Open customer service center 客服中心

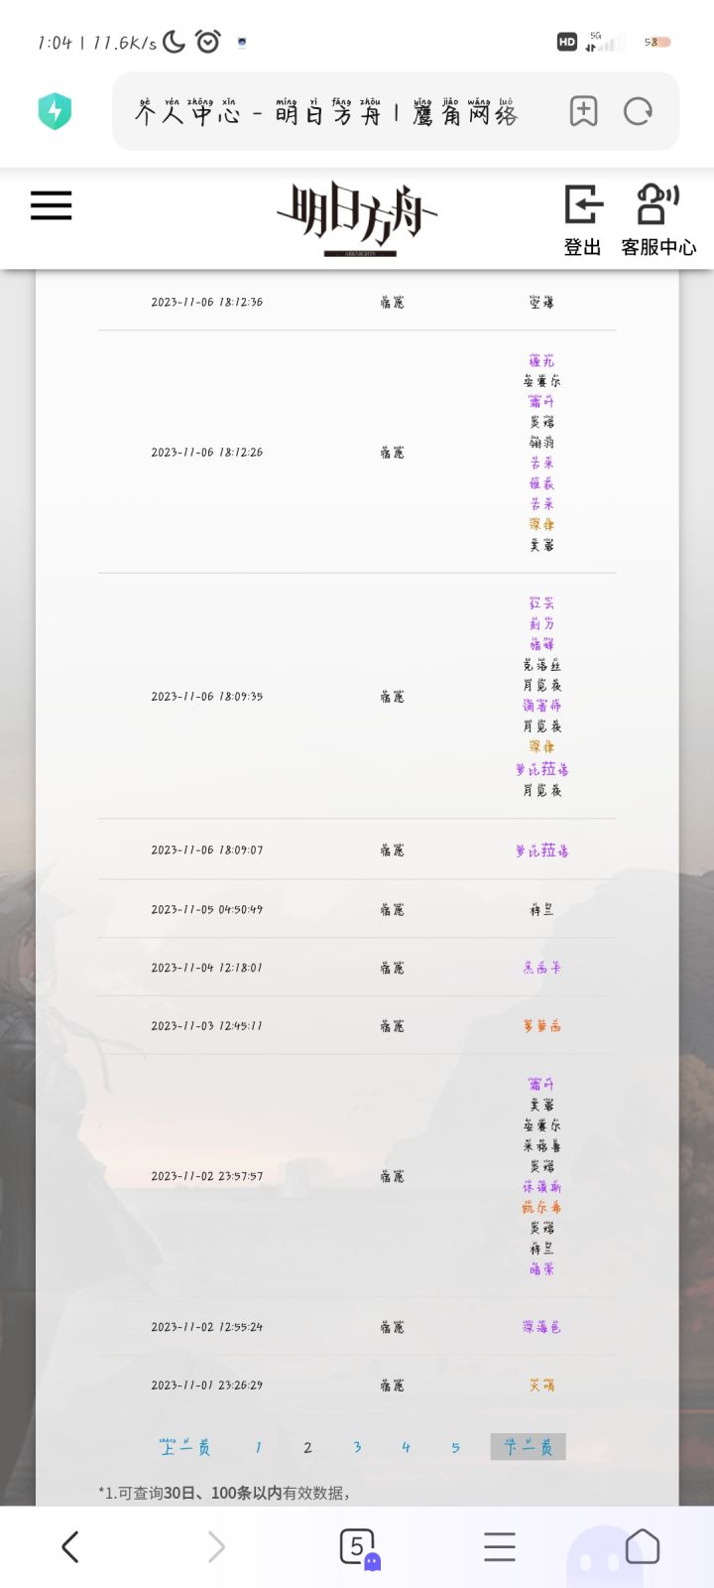coord(658,220)
